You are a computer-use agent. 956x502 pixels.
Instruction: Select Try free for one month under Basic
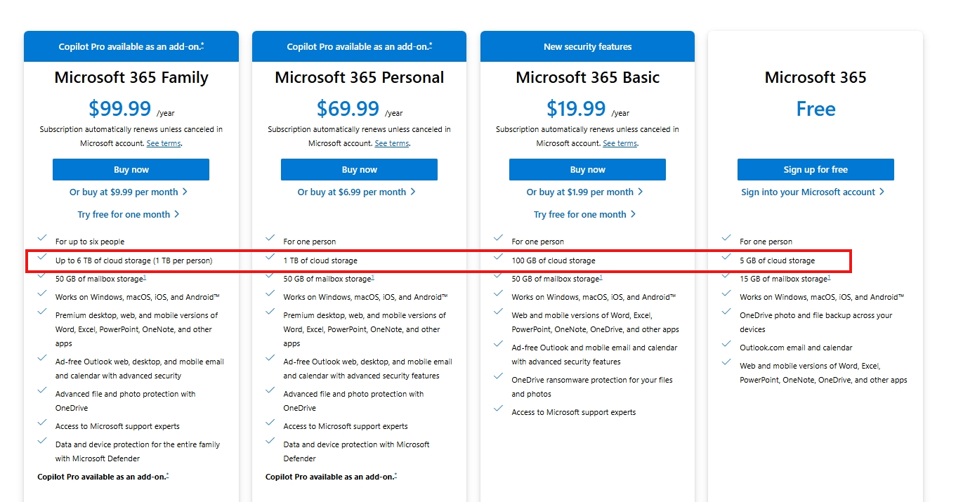click(585, 214)
